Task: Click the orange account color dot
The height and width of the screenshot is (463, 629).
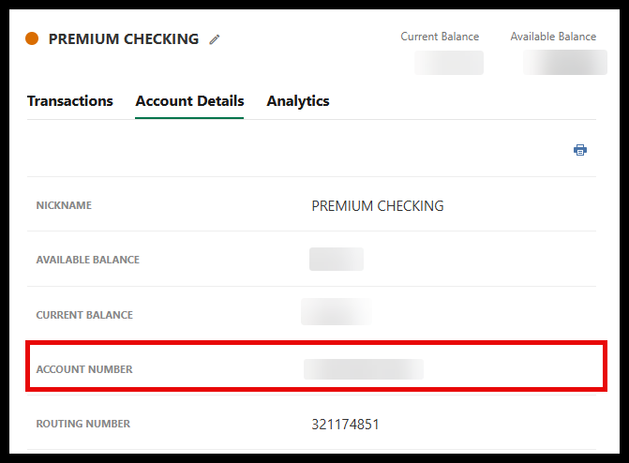Action: (x=32, y=39)
